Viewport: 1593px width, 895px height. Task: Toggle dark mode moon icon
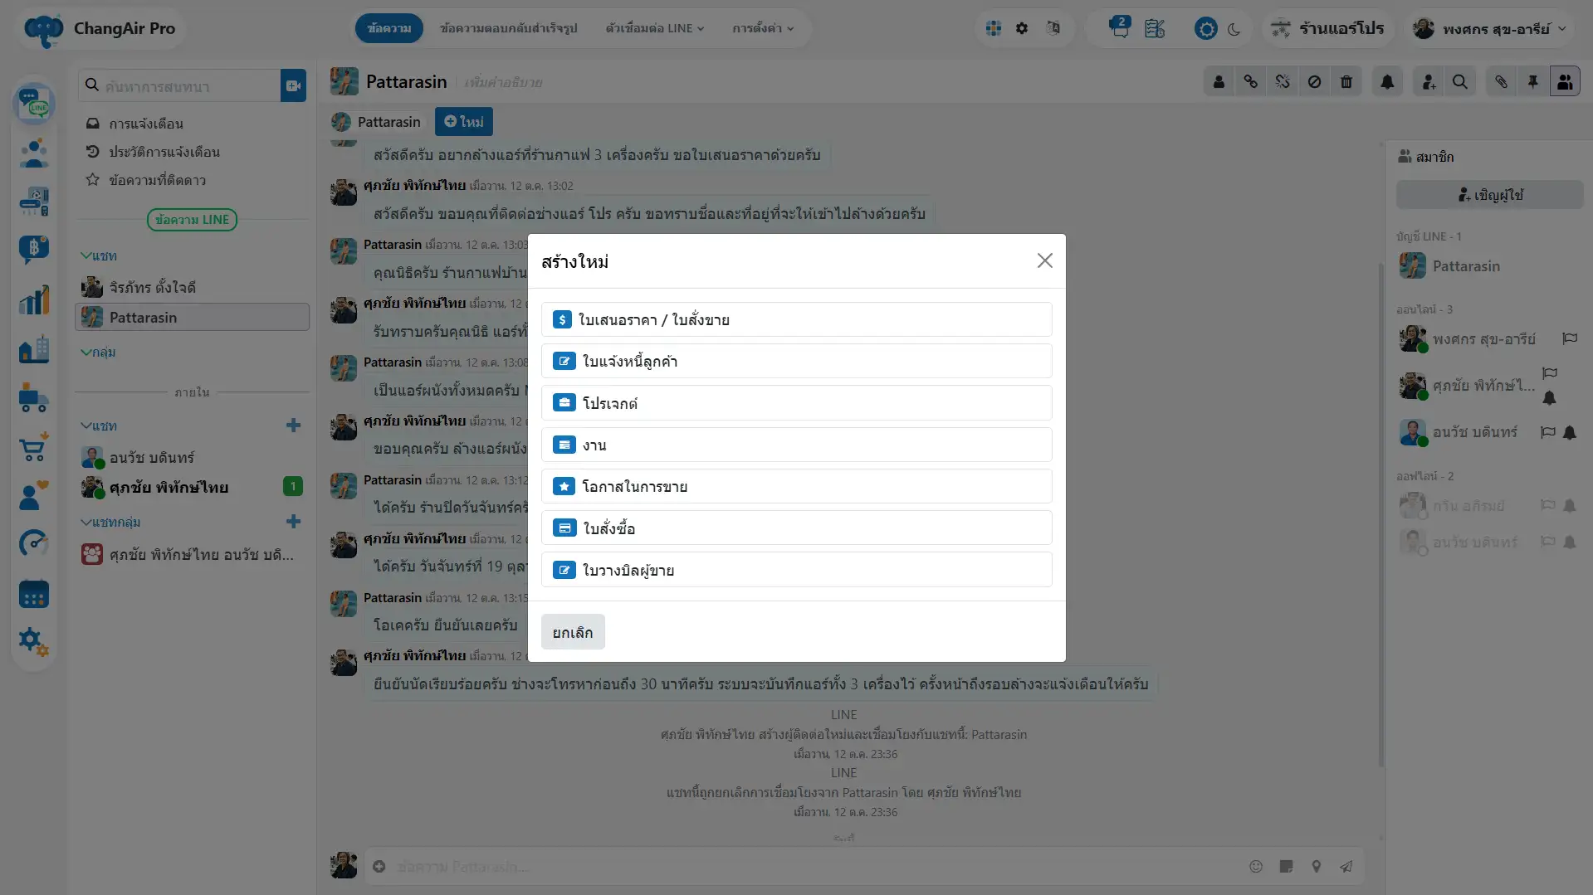(x=1234, y=29)
